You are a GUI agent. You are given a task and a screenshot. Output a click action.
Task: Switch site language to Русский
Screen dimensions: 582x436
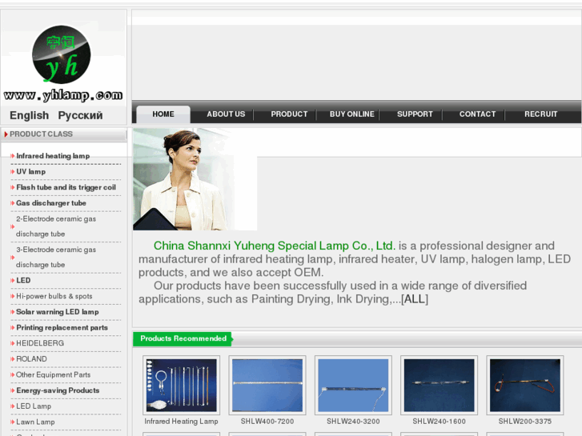tap(80, 115)
